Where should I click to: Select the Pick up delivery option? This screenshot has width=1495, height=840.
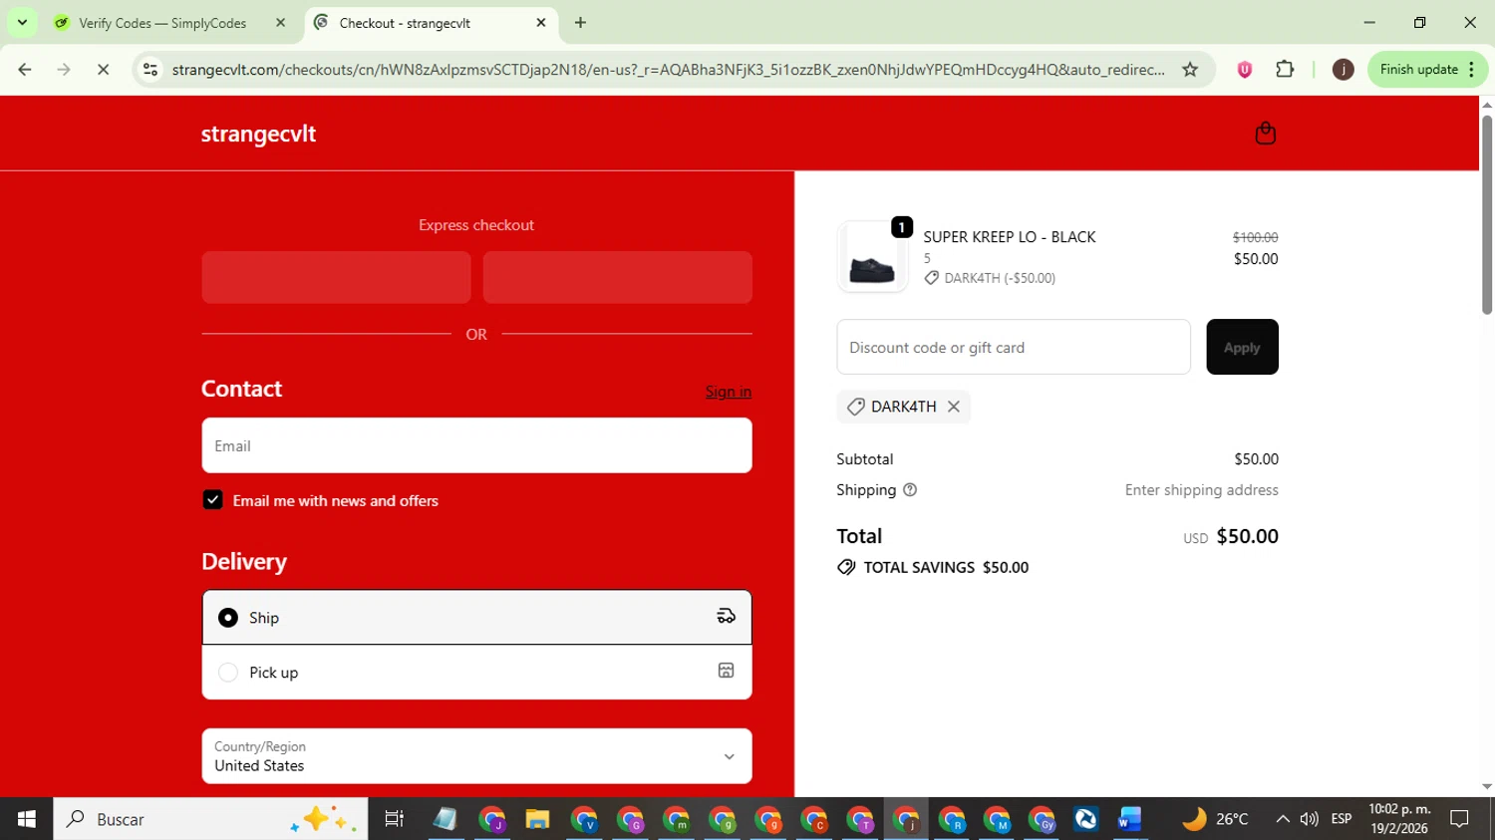476,673
